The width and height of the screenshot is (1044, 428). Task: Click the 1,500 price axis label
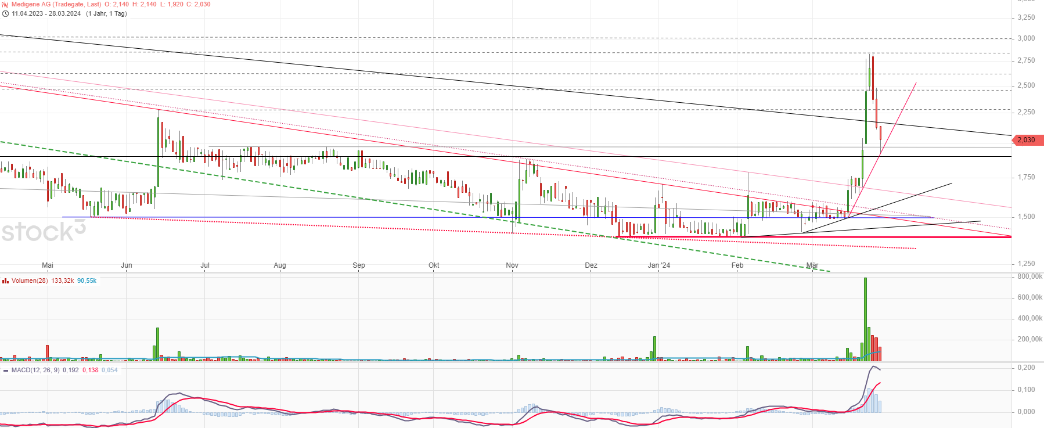tap(1026, 217)
